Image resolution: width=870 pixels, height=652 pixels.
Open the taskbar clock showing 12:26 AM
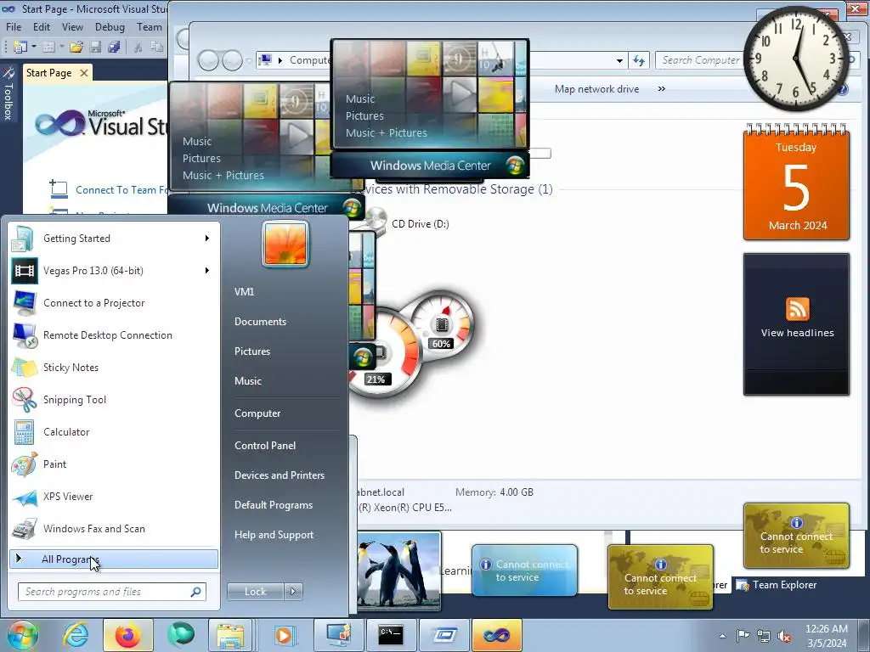point(827,636)
